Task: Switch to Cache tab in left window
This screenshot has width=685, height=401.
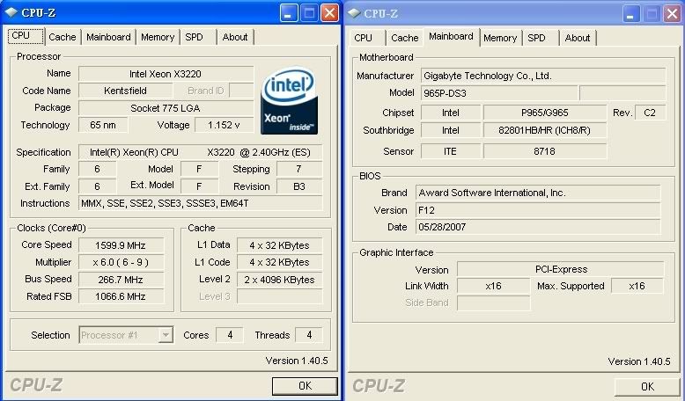Action: tap(62, 37)
